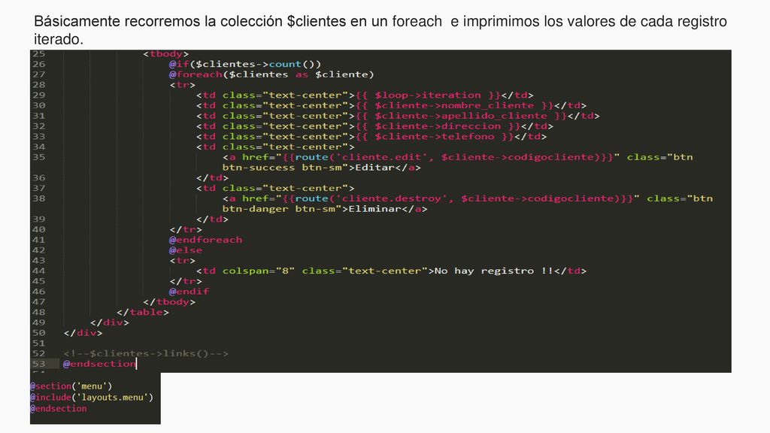The width and height of the screenshot is (770, 433).
Task: Click the commented $clientes->links() line
Action: 146,353
